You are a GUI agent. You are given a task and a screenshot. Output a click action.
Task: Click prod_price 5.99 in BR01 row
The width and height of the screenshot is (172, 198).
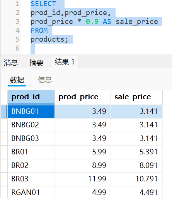[x=83, y=152]
